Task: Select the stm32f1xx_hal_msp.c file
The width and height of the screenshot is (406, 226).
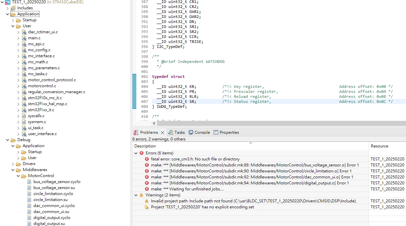Action: 47,104
